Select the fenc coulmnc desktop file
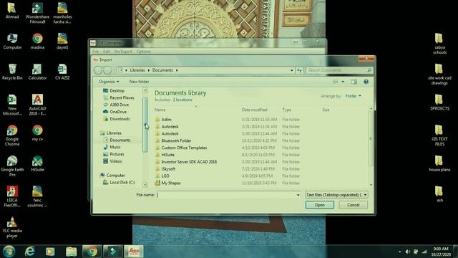 pos(37,196)
